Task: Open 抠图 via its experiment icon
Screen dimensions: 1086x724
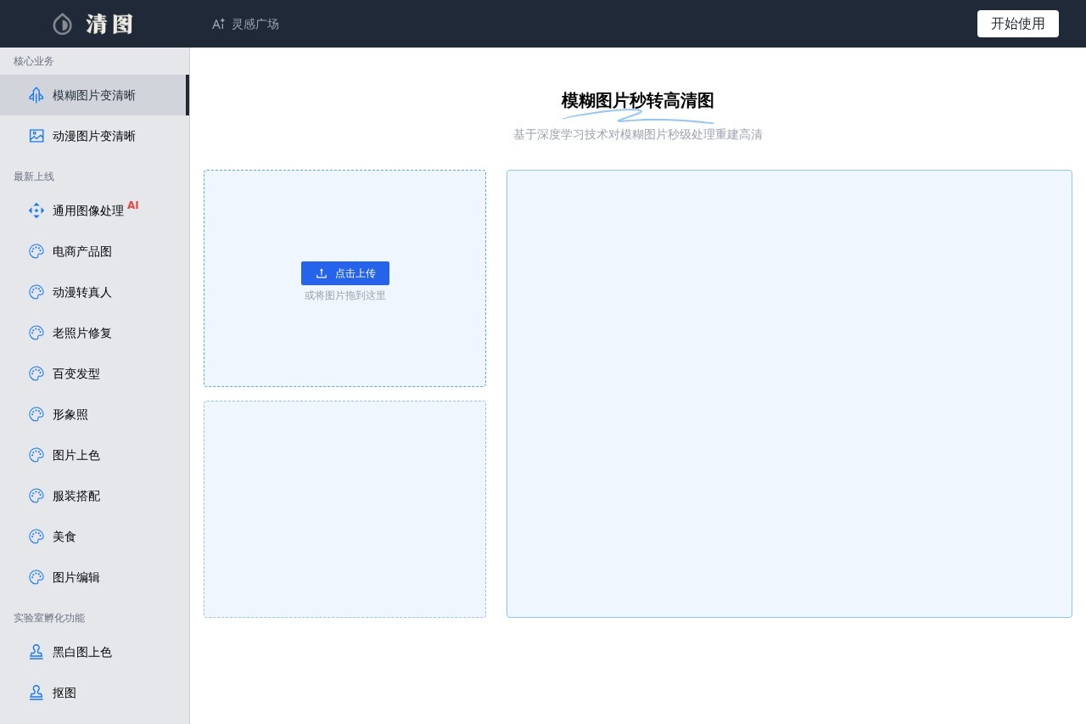Action: (36, 693)
